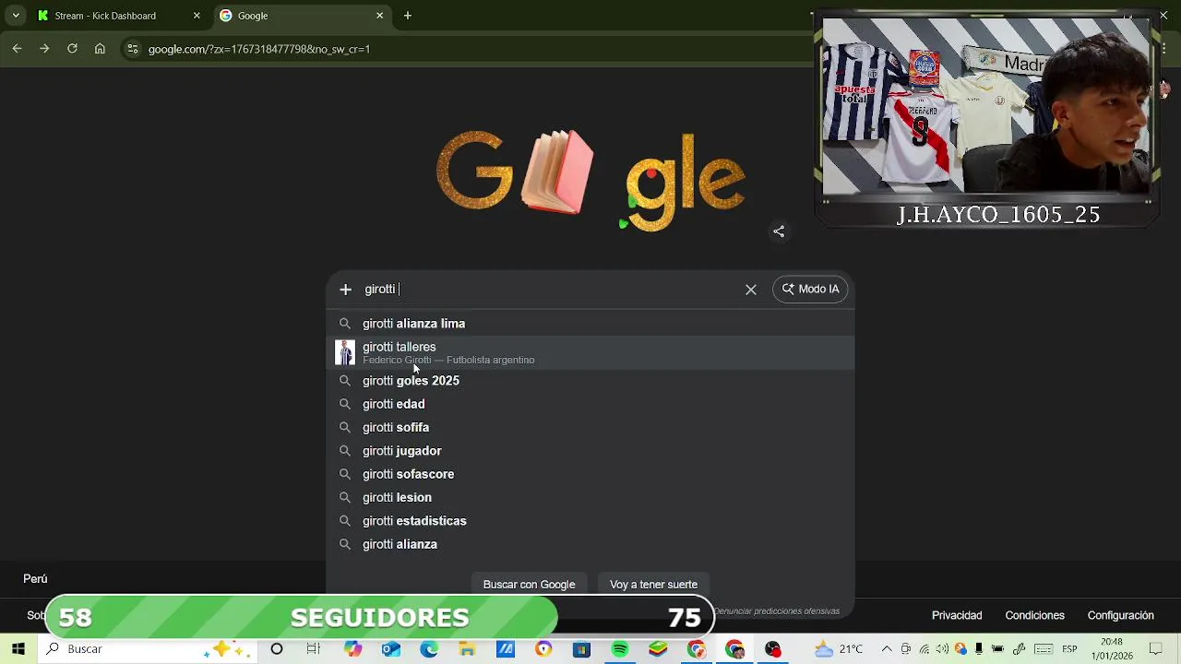Image resolution: width=1181 pixels, height=664 pixels.
Task: Go to browser home page
Action: (x=100, y=49)
